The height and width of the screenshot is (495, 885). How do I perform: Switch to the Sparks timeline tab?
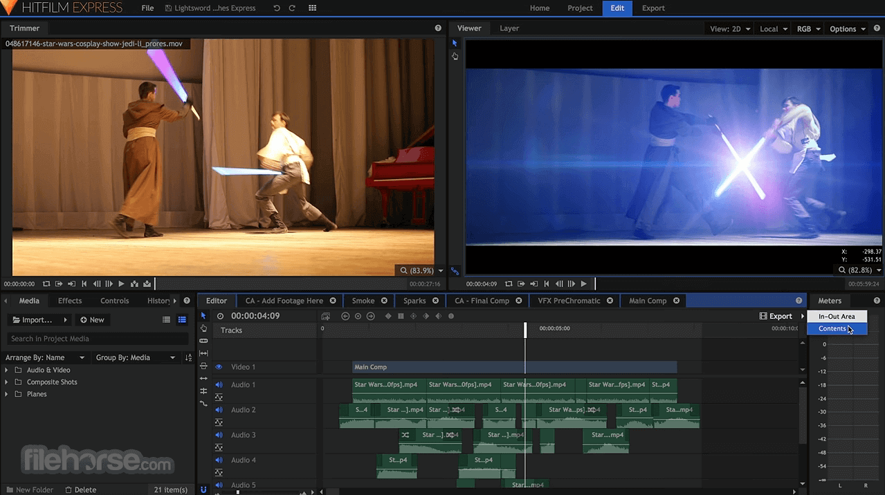(x=416, y=301)
